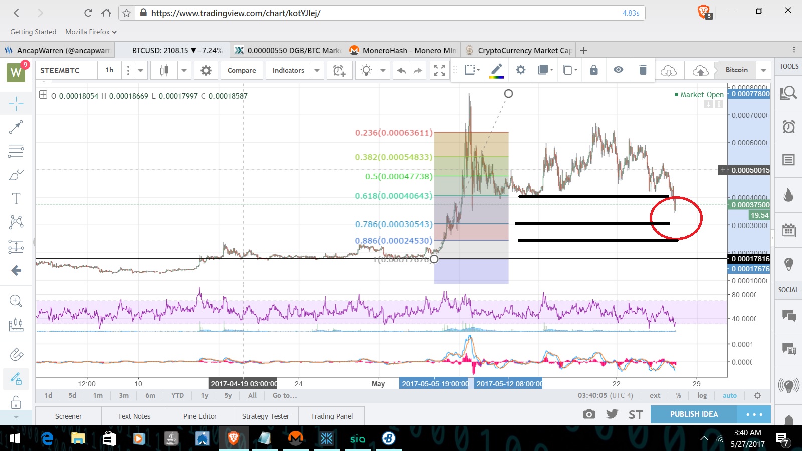Open the Indicators menu

coord(288,70)
